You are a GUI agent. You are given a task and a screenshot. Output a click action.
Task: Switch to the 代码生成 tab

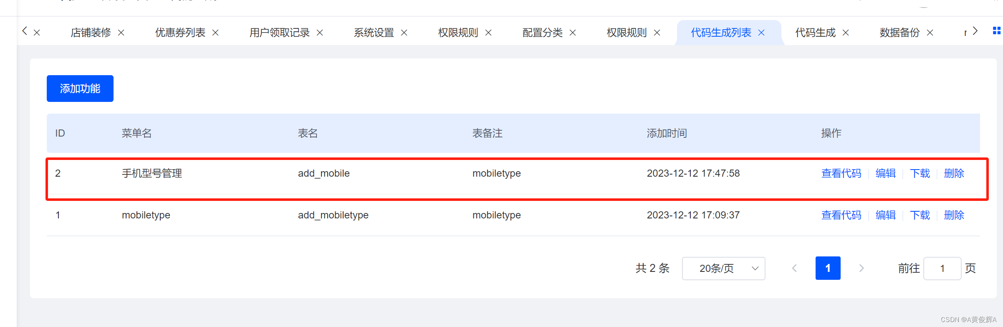816,33
